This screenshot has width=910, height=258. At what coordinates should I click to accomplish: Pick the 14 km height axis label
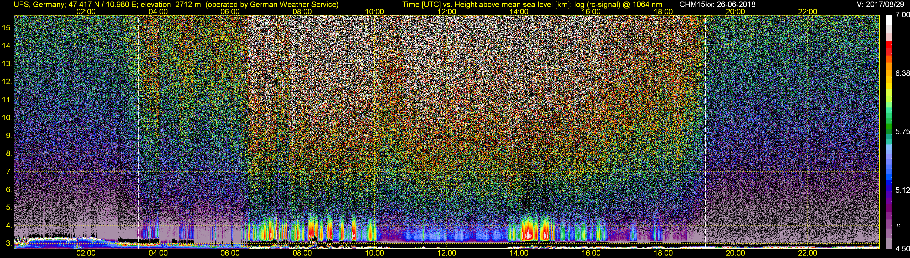click(7, 46)
